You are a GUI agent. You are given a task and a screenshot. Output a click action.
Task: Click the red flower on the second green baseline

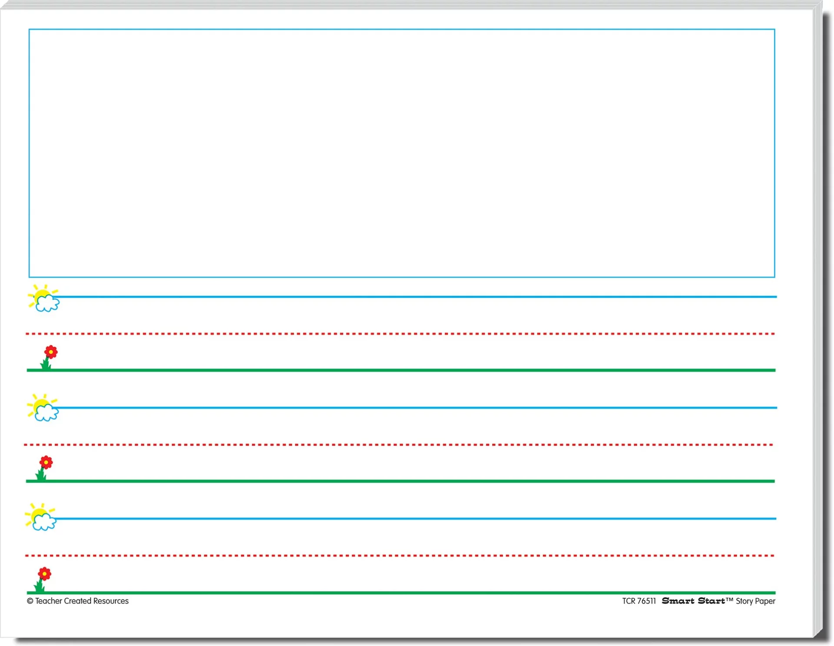tap(44, 468)
